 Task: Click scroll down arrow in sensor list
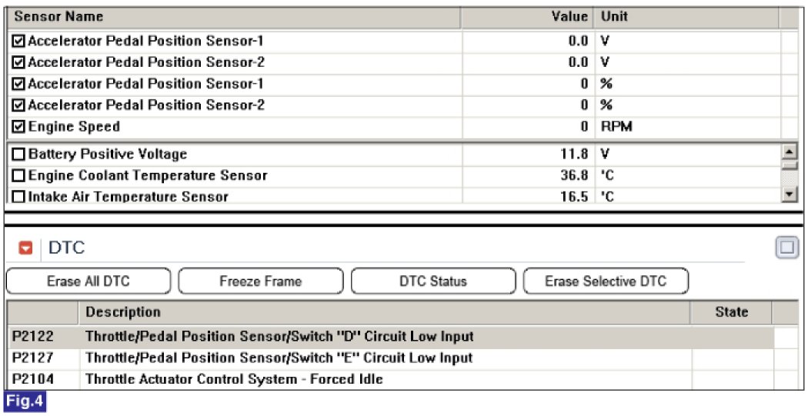790,195
